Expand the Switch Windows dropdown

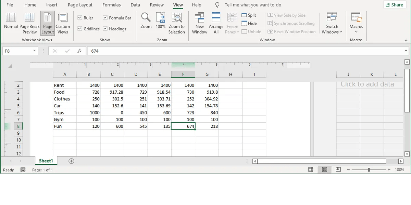coord(332,23)
